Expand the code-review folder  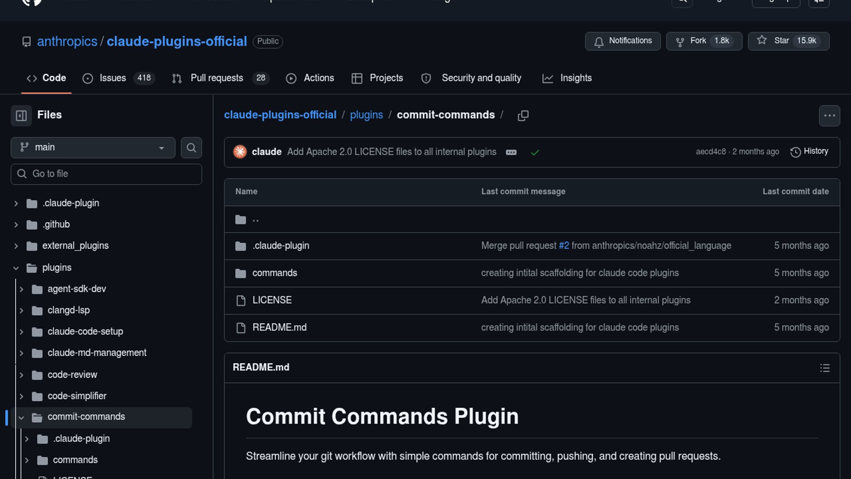(21, 375)
